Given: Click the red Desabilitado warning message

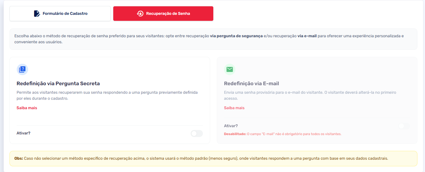Looking at the screenshot, I should pyautogui.click(x=282, y=134).
